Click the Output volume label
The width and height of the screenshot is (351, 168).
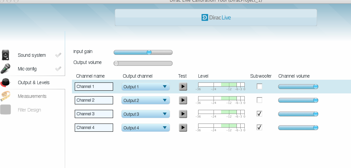87,62
